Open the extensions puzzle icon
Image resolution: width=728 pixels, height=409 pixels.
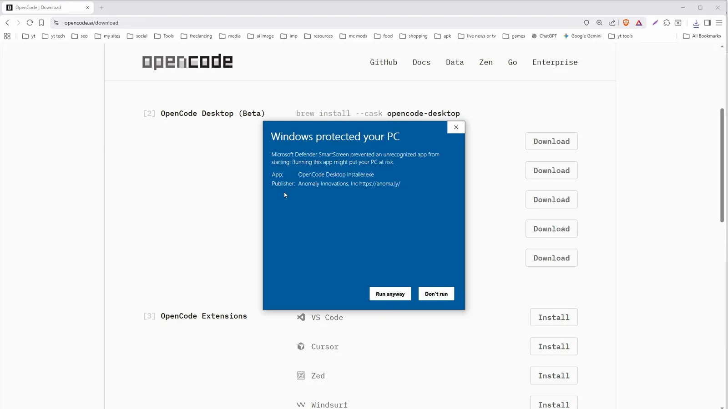[667, 23]
